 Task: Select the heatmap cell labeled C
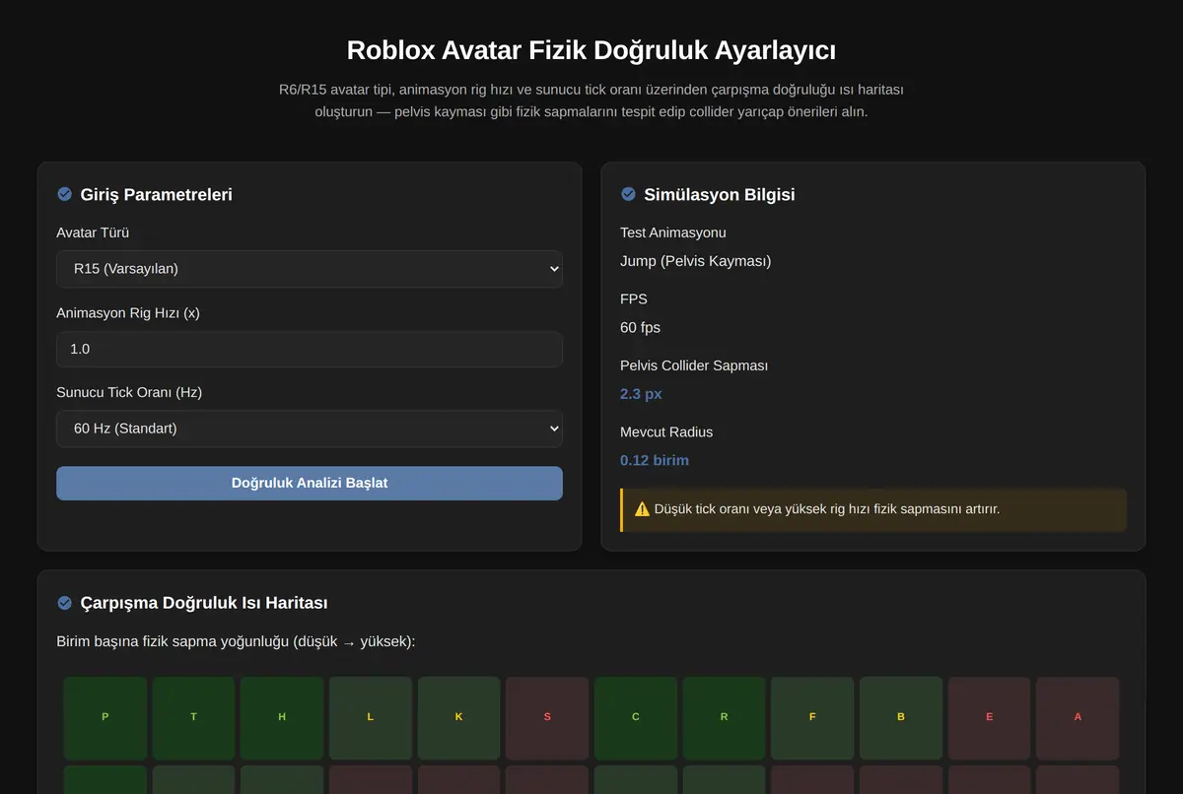[x=636, y=717]
